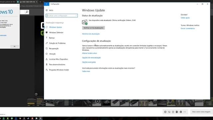This screenshot has height=120, width=213.
Task: Click the Para desenvolvedores icon
Action: [47, 64]
